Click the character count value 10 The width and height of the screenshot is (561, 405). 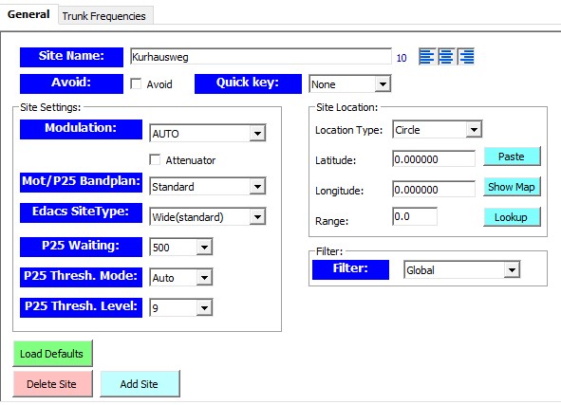(x=402, y=58)
